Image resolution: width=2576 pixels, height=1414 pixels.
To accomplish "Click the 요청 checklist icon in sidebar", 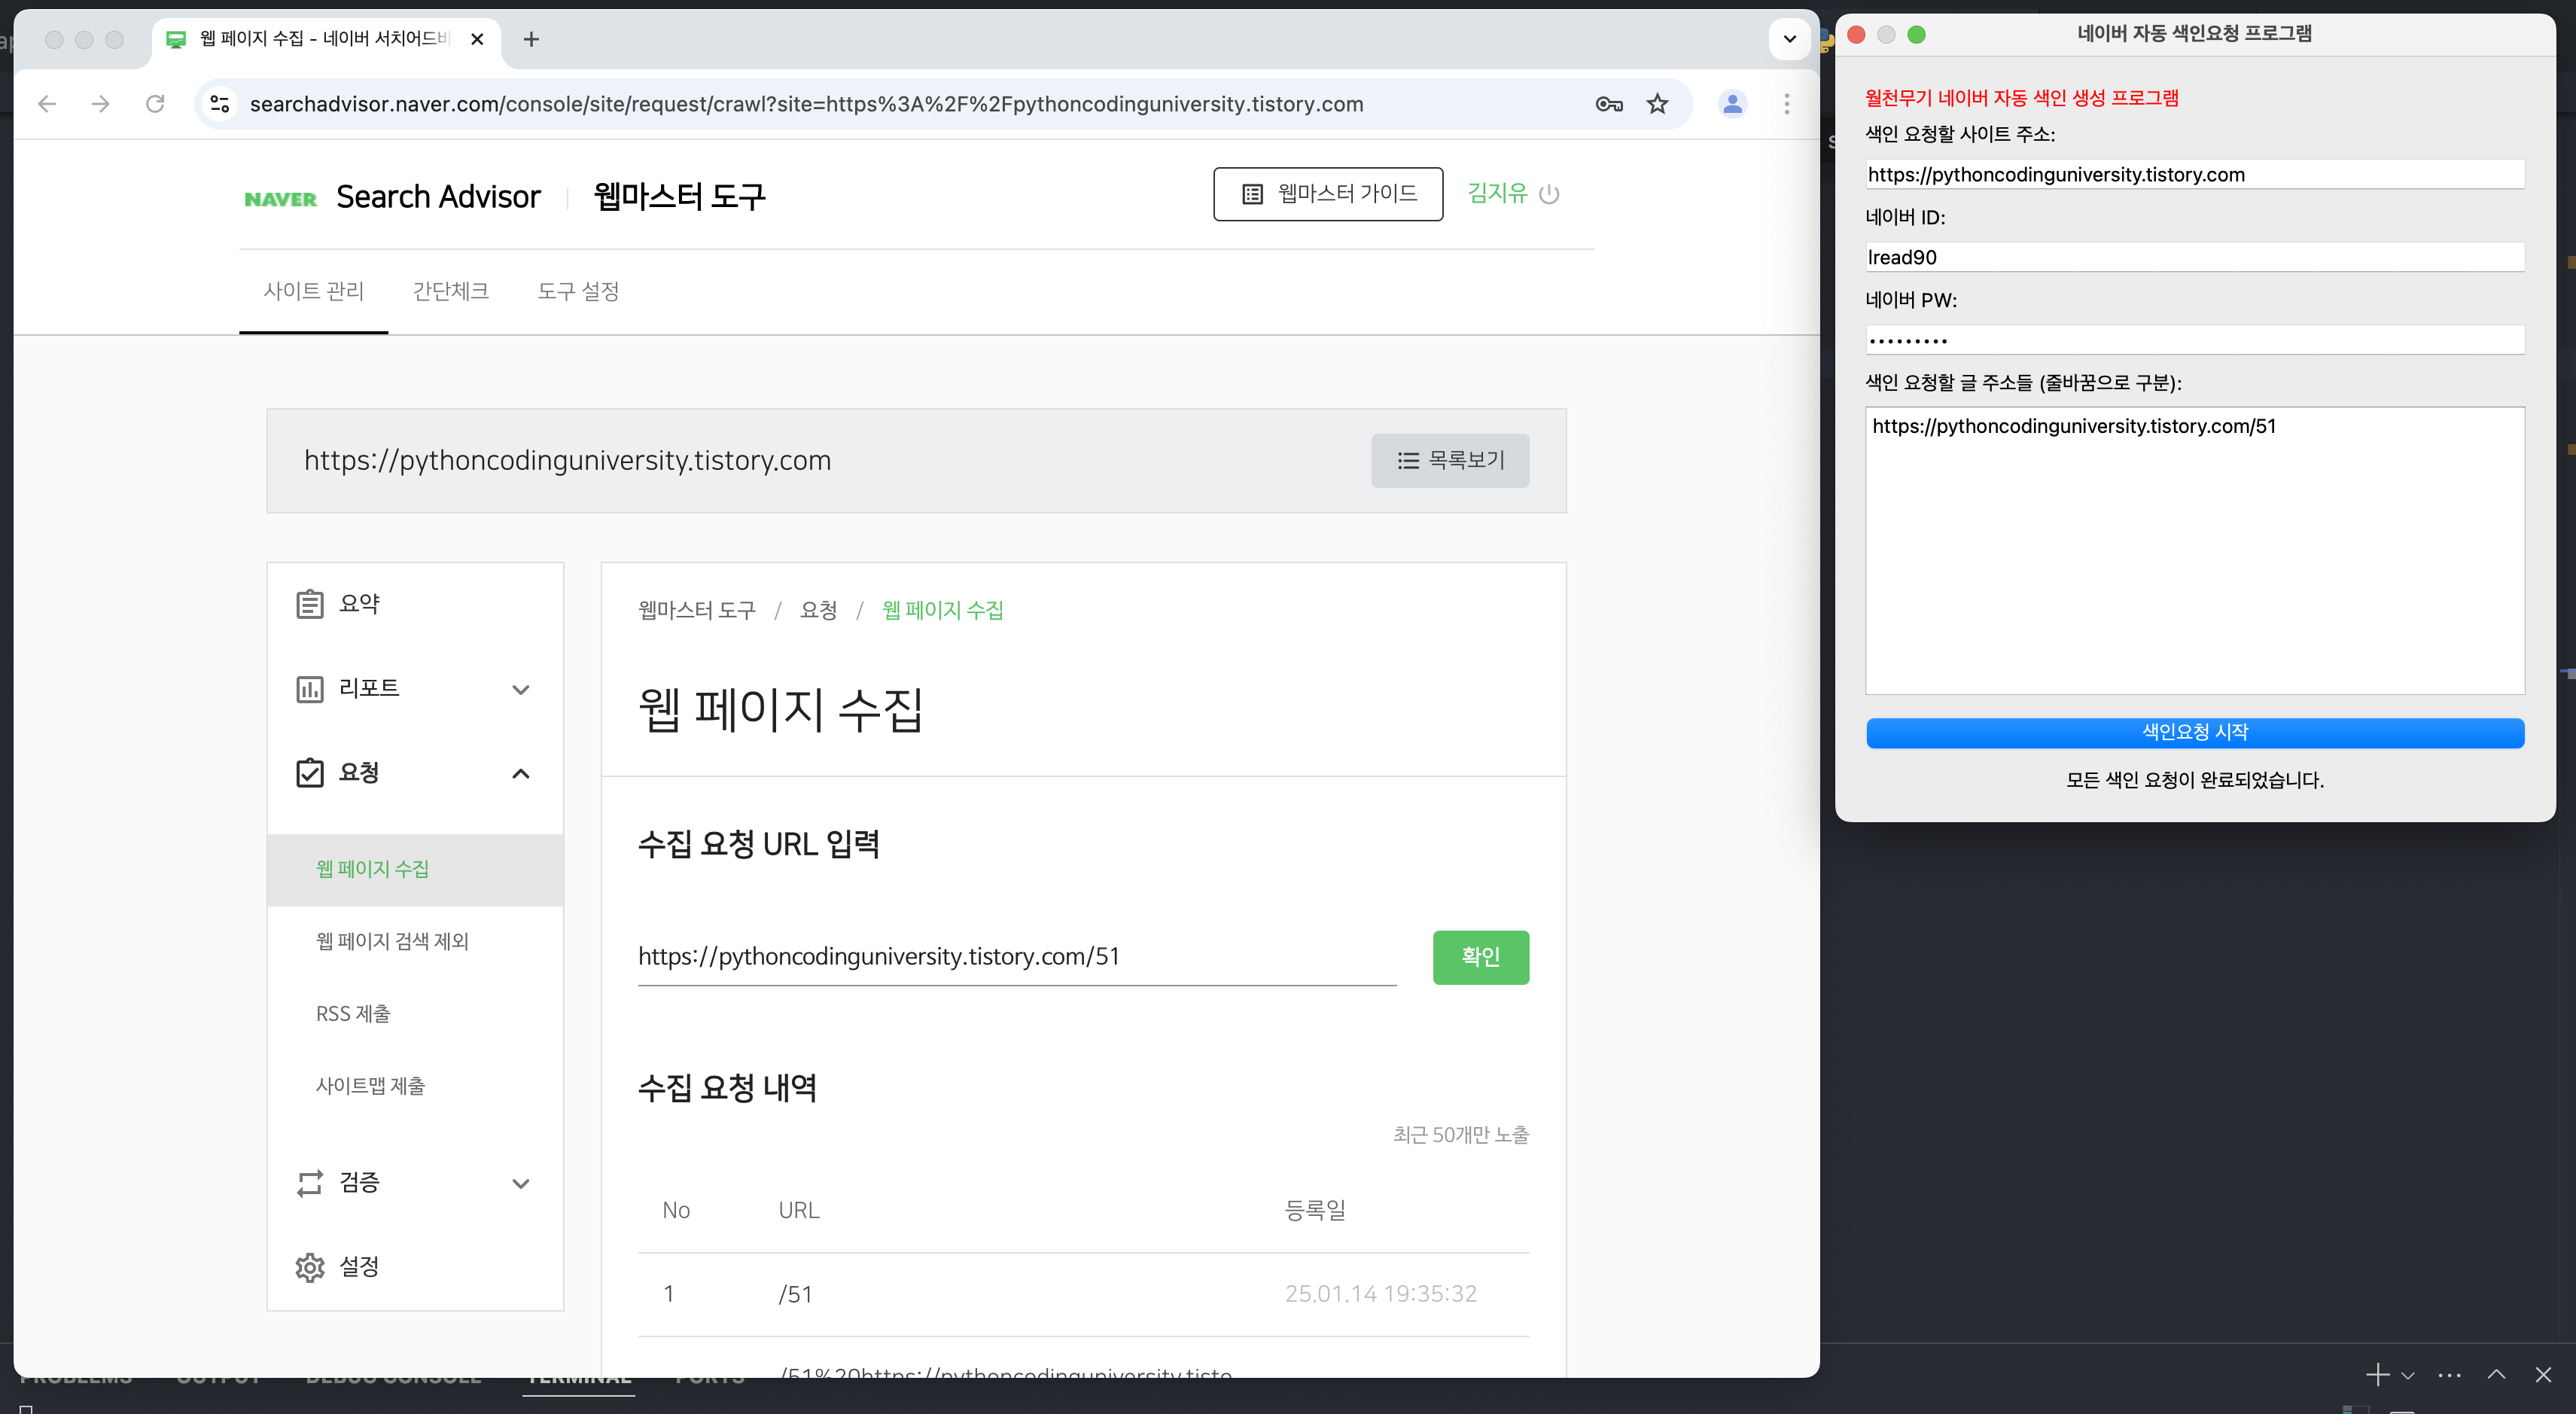I will pos(310,772).
